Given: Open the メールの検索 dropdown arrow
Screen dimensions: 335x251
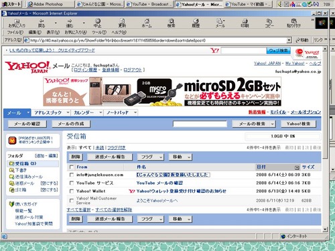Looking at the screenshot, I should click(x=272, y=124).
